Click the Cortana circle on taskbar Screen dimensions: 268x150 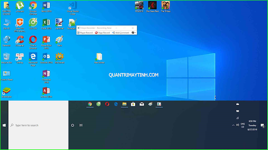click(x=72, y=125)
